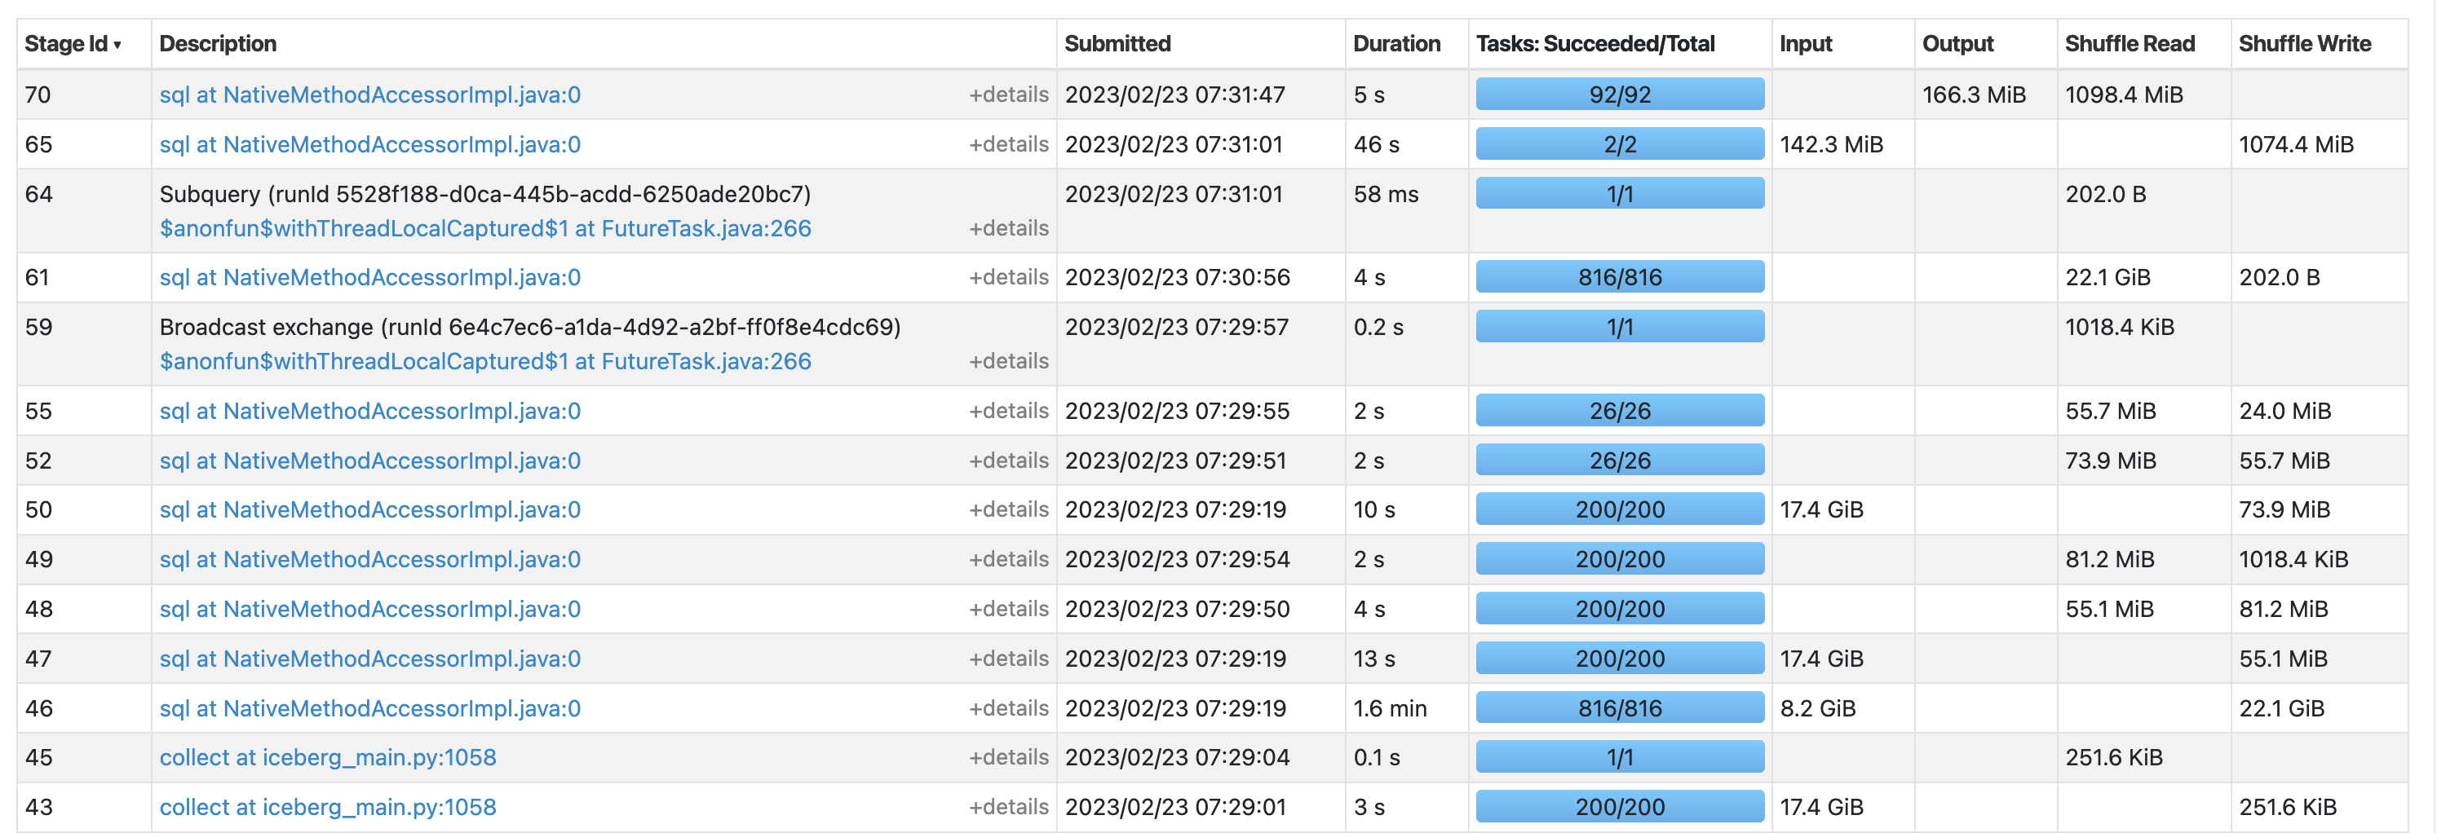
Task: Click the 816/816 task progress bar of stage 61
Action: point(1620,276)
